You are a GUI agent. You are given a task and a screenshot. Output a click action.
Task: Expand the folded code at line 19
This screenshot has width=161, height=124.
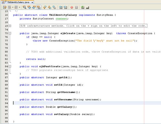point(10,26)
